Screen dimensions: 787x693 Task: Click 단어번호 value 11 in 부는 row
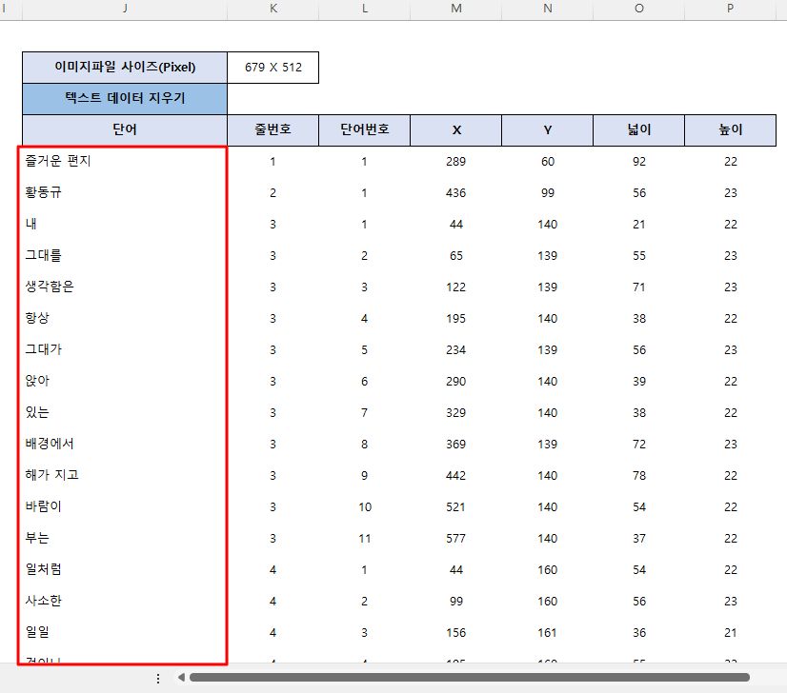pyautogui.click(x=364, y=539)
